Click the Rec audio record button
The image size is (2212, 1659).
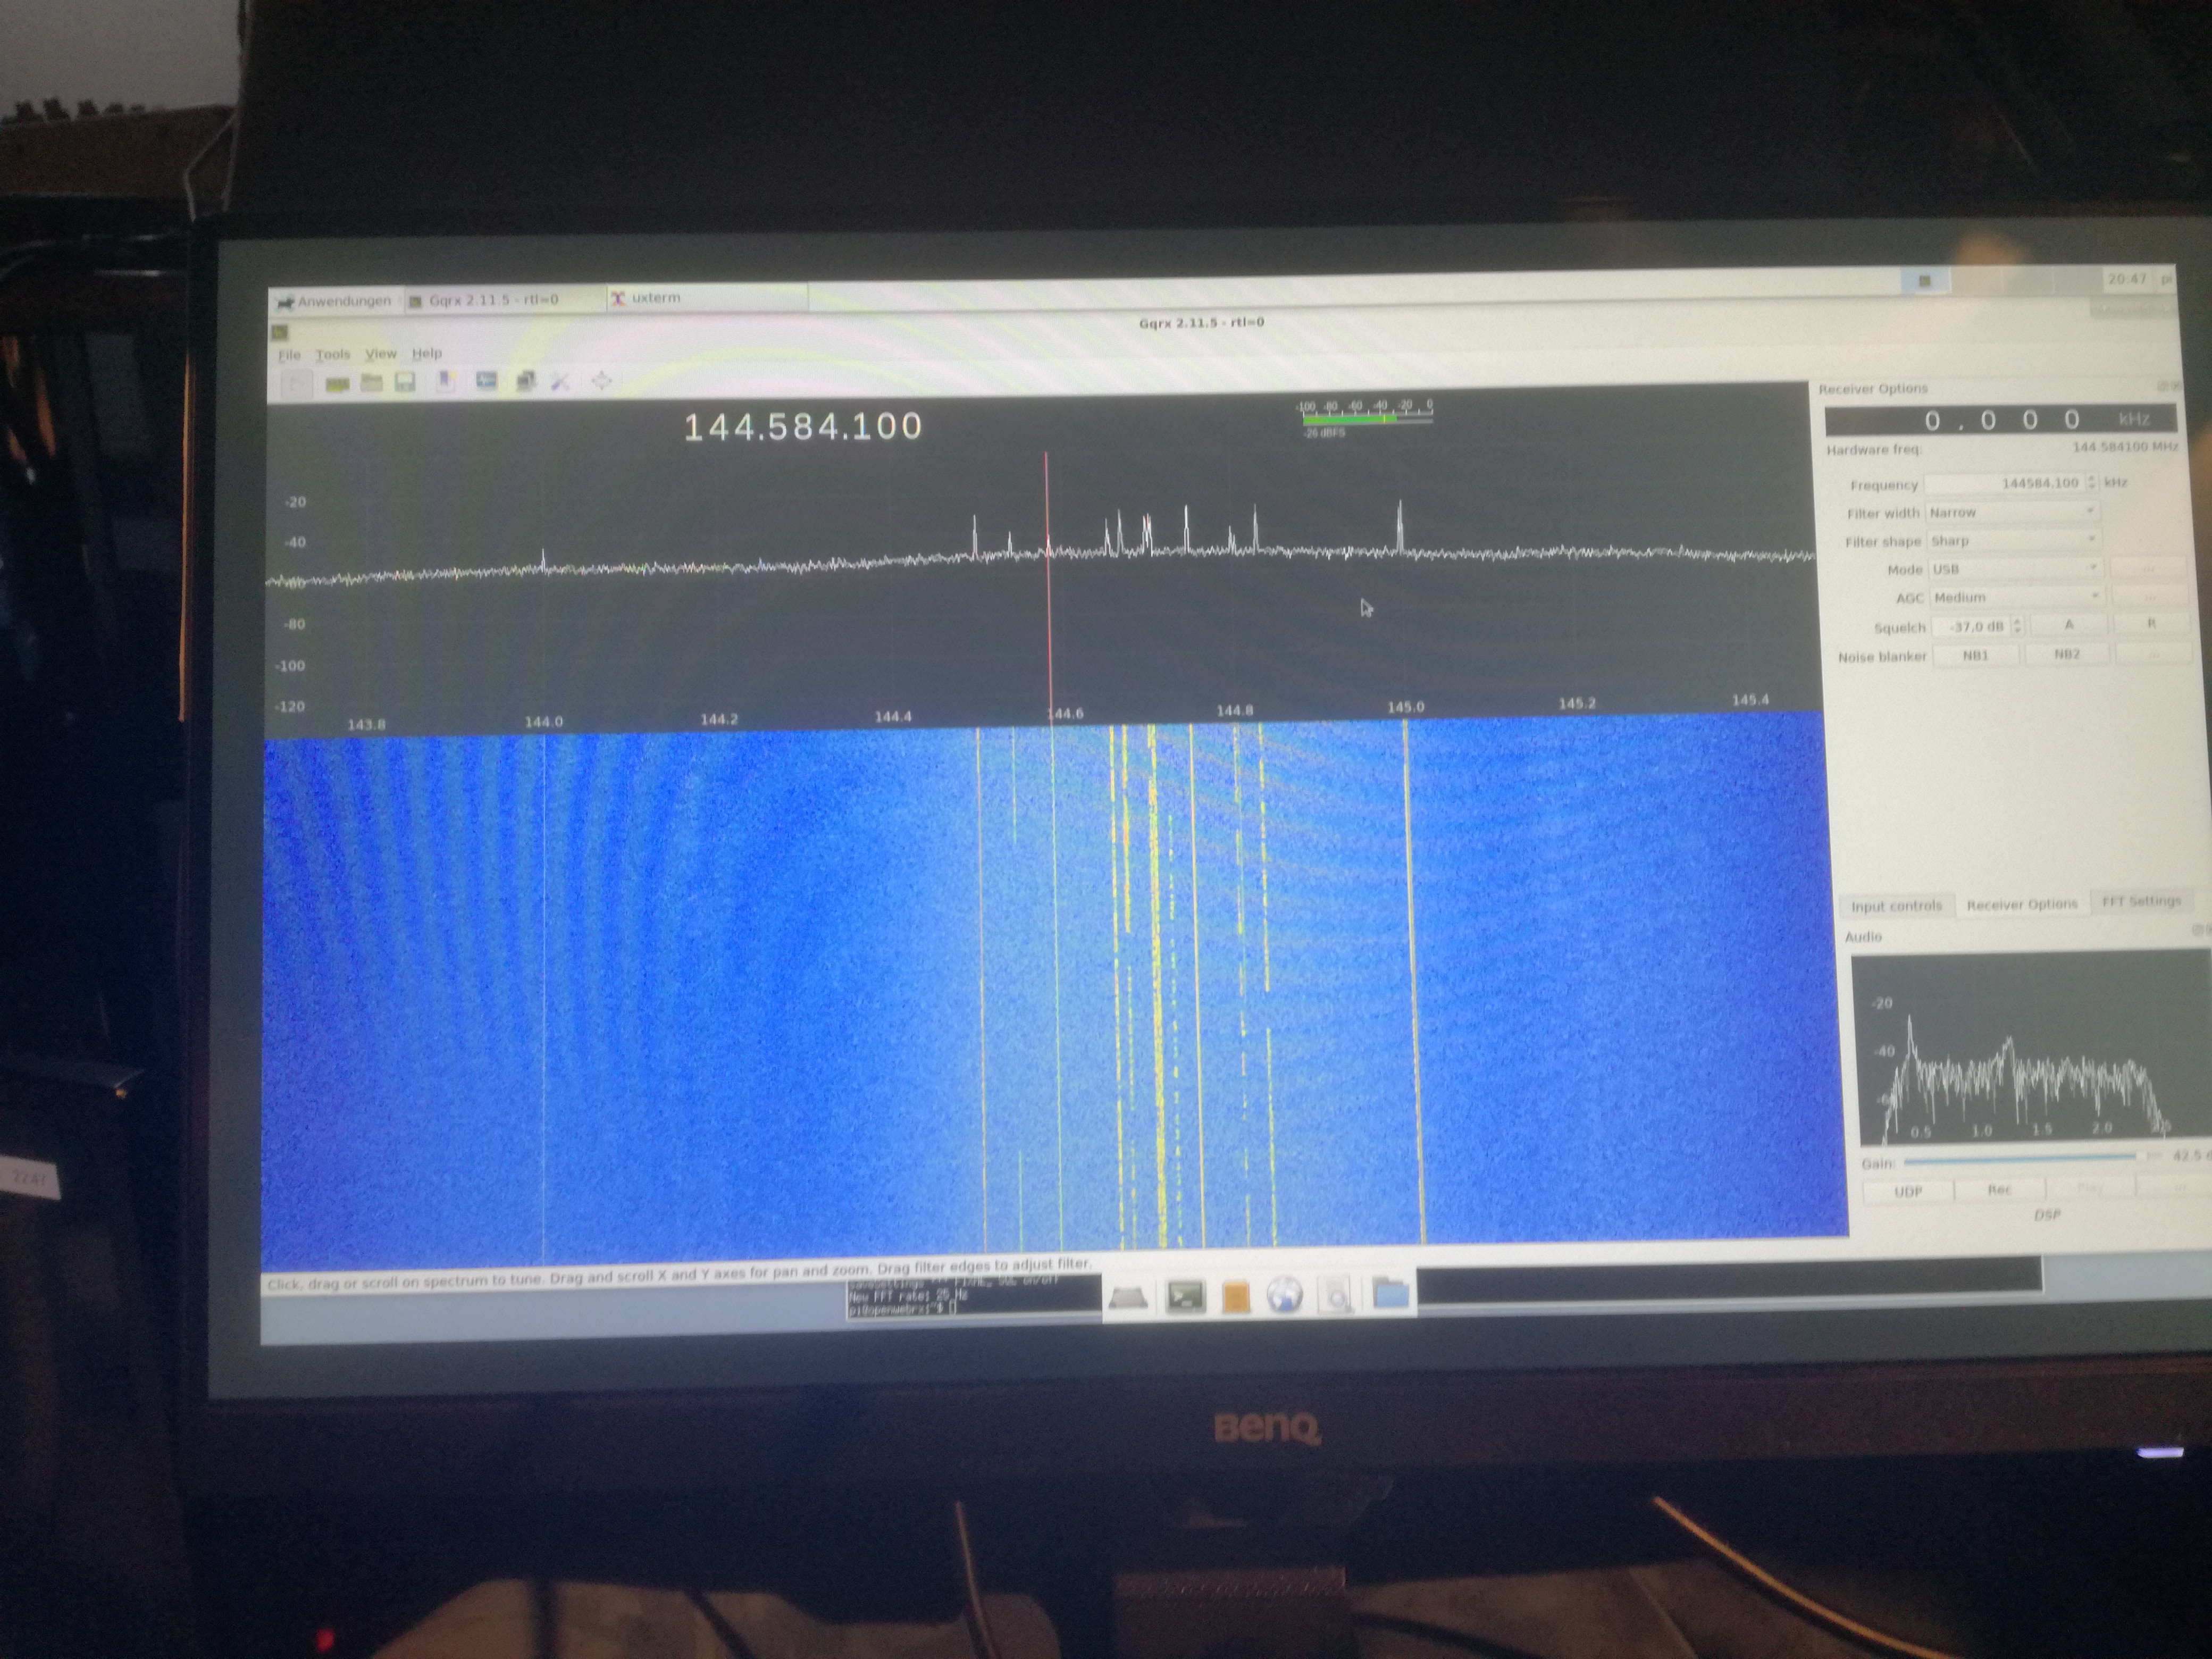[x=1998, y=1190]
